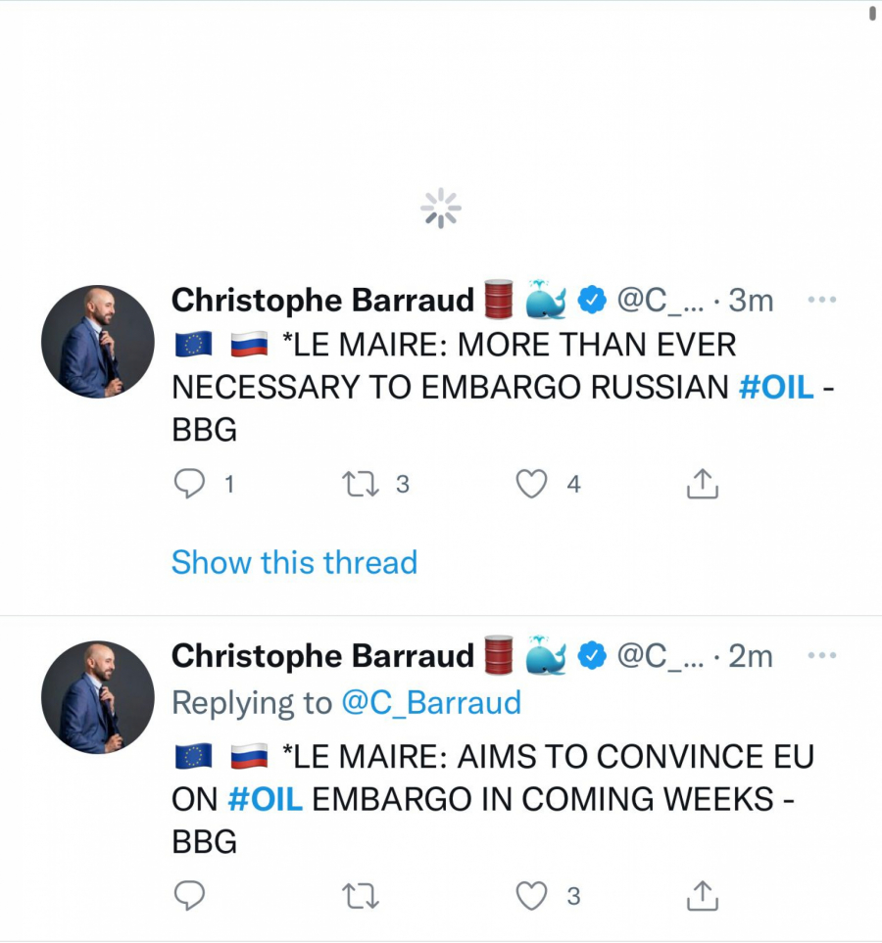Open the @C_Barraud mention link

pyautogui.click(x=430, y=702)
